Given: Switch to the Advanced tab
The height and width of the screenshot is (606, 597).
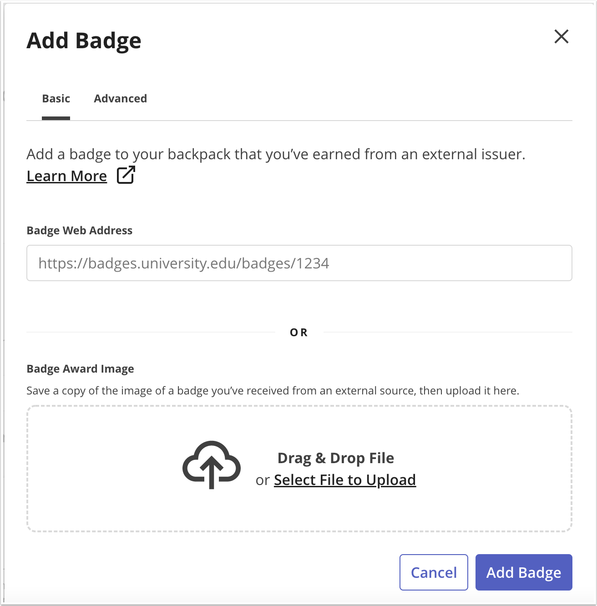Looking at the screenshot, I should point(120,98).
